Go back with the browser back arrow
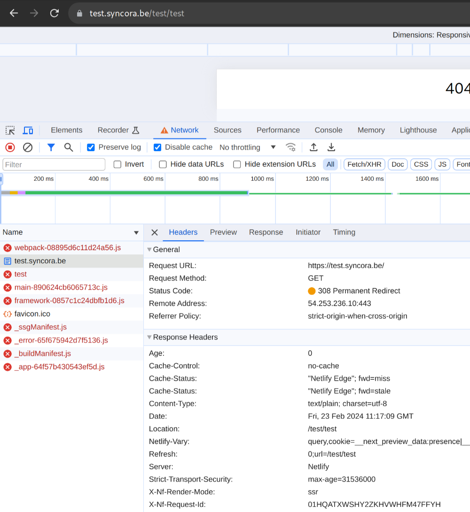 click(14, 13)
